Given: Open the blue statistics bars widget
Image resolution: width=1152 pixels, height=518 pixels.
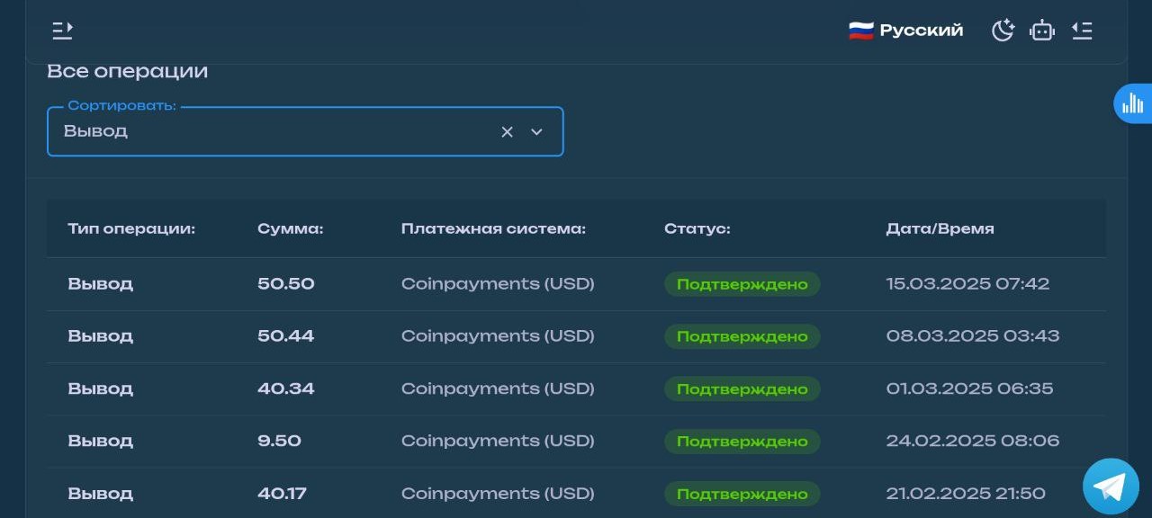Looking at the screenshot, I should coord(1132,103).
